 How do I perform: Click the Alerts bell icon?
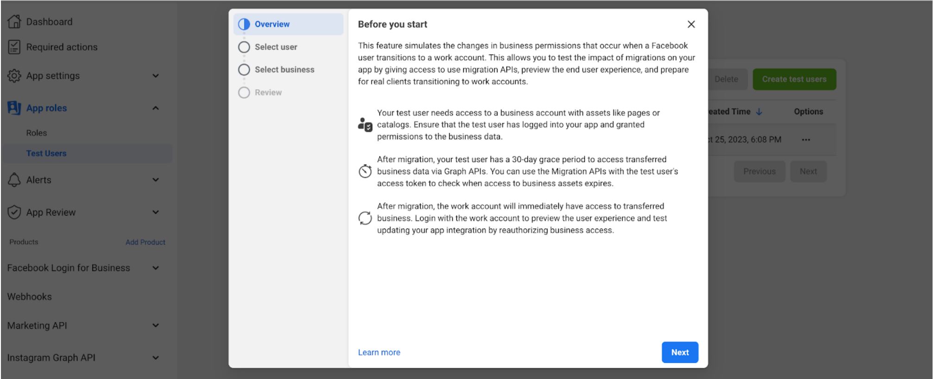pos(14,180)
